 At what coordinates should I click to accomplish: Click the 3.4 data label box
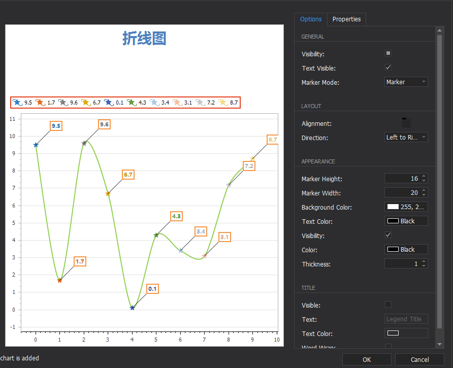pos(201,231)
